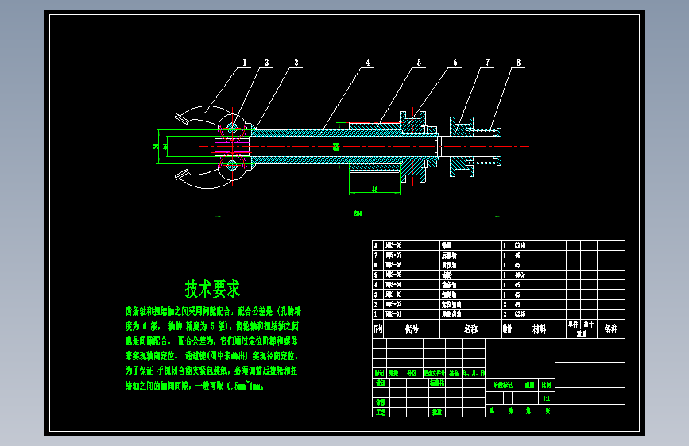The image size is (689, 446).
Task: Click part callout number 2
Action: [266, 63]
